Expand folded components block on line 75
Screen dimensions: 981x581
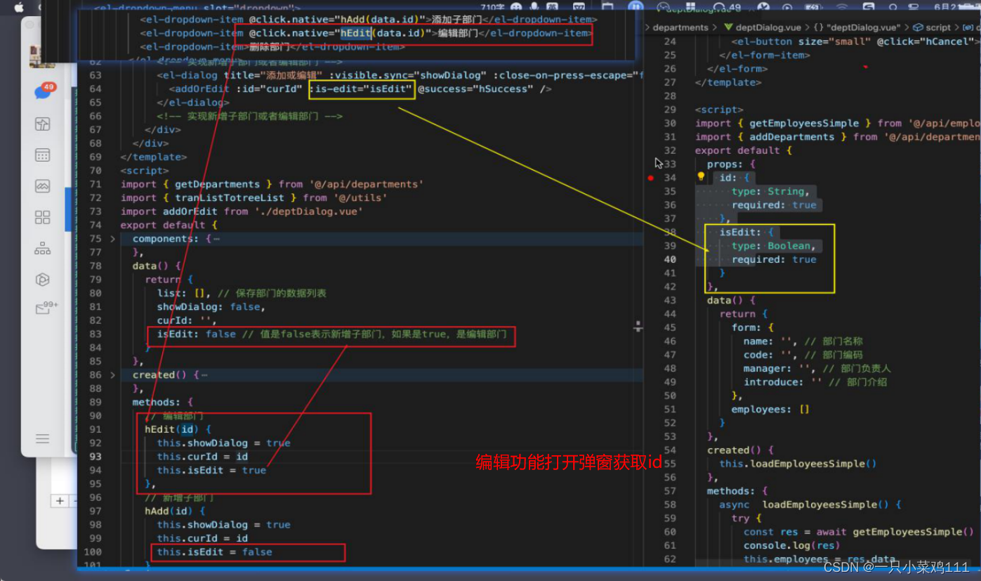[112, 239]
